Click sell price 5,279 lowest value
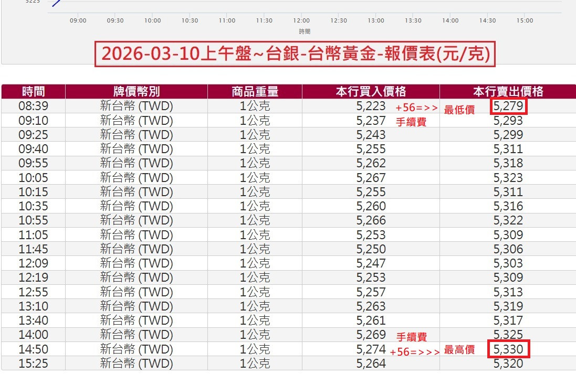The height and width of the screenshot is (374, 576). [508, 106]
